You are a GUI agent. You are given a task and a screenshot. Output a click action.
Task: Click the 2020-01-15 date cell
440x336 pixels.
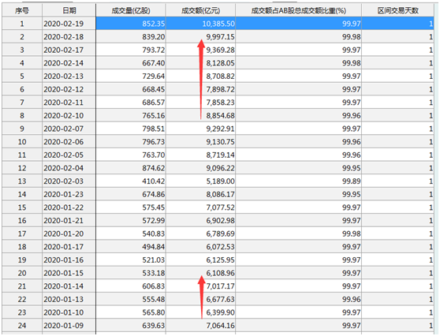point(69,273)
